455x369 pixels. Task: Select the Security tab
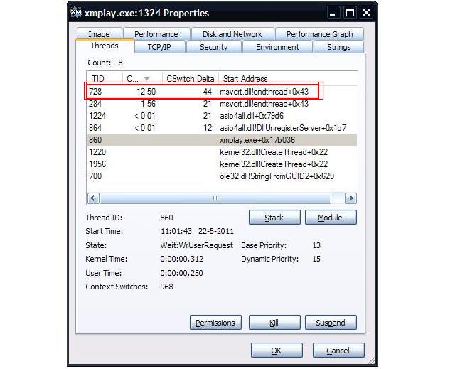pos(213,47)
